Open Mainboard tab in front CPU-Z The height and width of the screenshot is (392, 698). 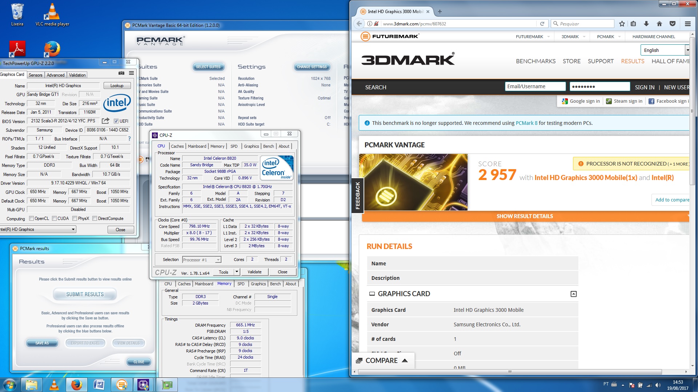click(x=197, y=146)
